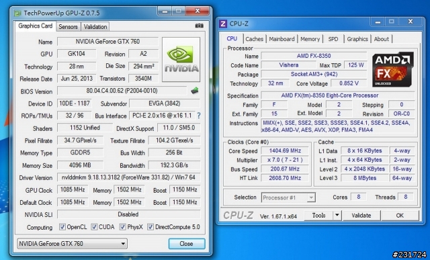Click the GPU field showing GK104
This screenshot has width=430, height=260.
(76, 54)
